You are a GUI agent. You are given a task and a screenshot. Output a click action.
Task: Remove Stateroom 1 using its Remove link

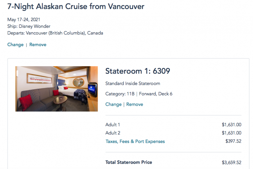click(x=134, y=104)
